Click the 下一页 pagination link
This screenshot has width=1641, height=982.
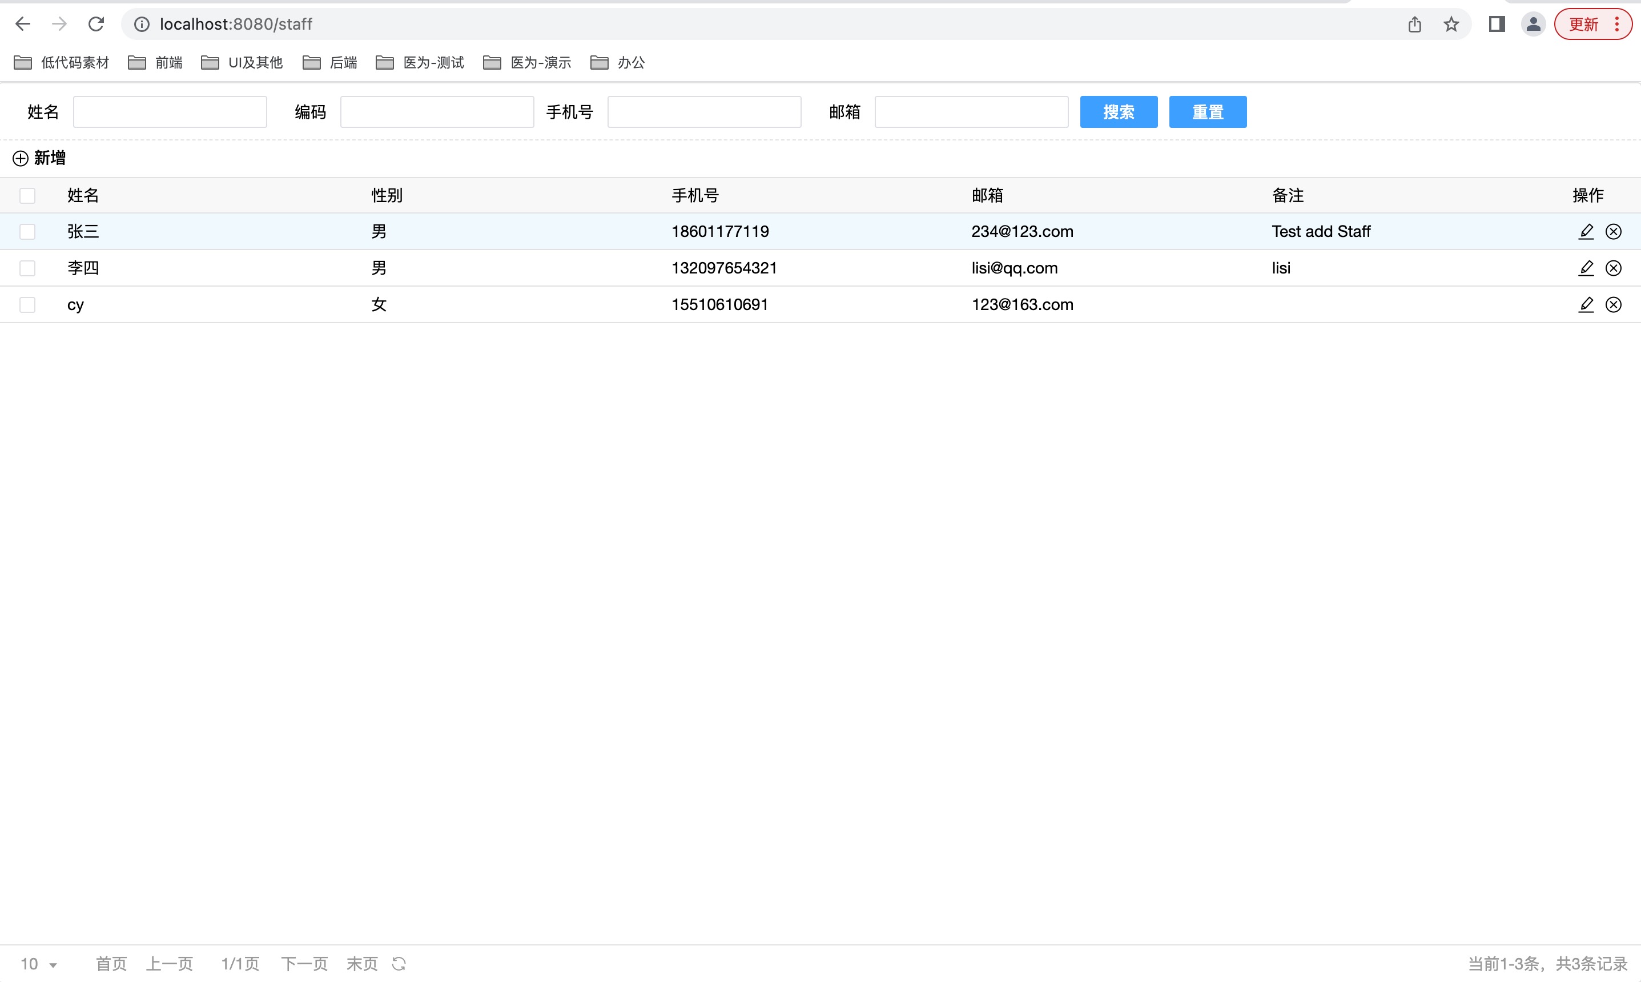304,964
